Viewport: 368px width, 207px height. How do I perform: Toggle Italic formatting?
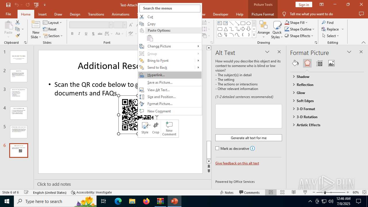point(79,34)
